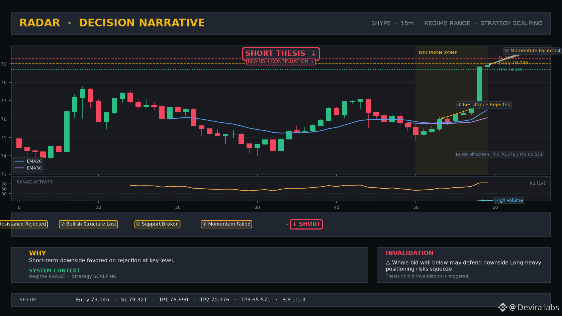Click the $HYPE ticker in header
This screenshot has width=562, height=316.
pyautogui.click(x=381, y=23)
